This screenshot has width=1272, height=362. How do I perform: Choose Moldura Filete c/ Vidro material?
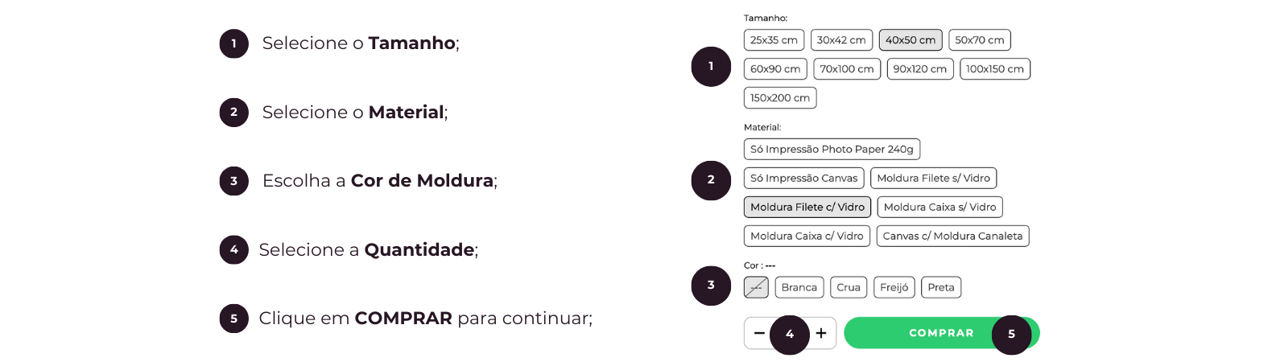pos(807,208)
